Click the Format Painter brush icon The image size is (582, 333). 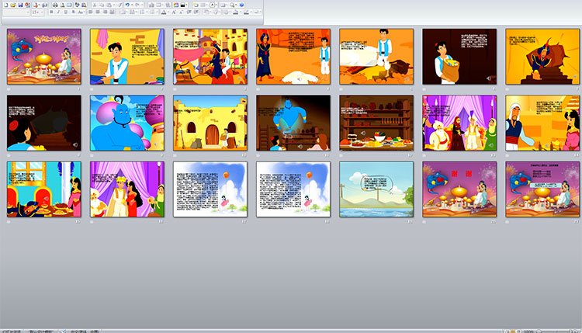(120, 5)
